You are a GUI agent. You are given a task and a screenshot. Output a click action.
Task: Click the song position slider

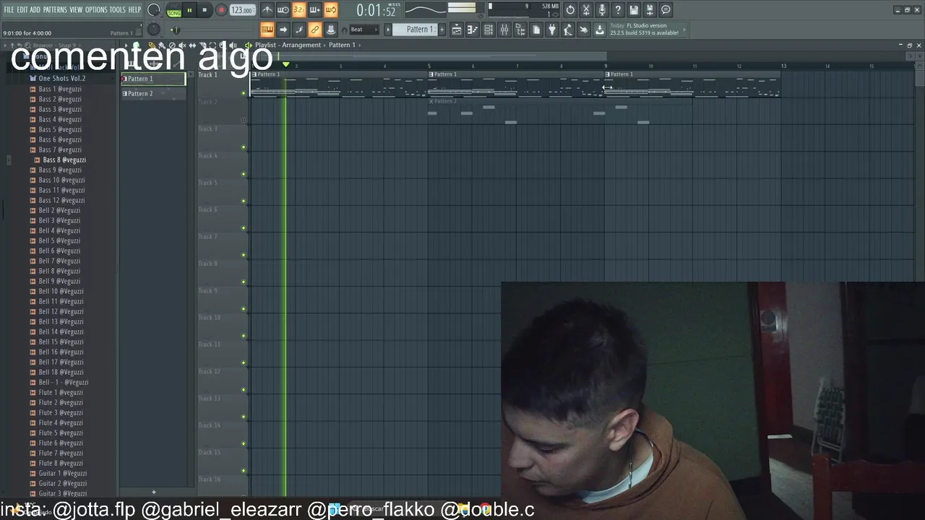211,30
